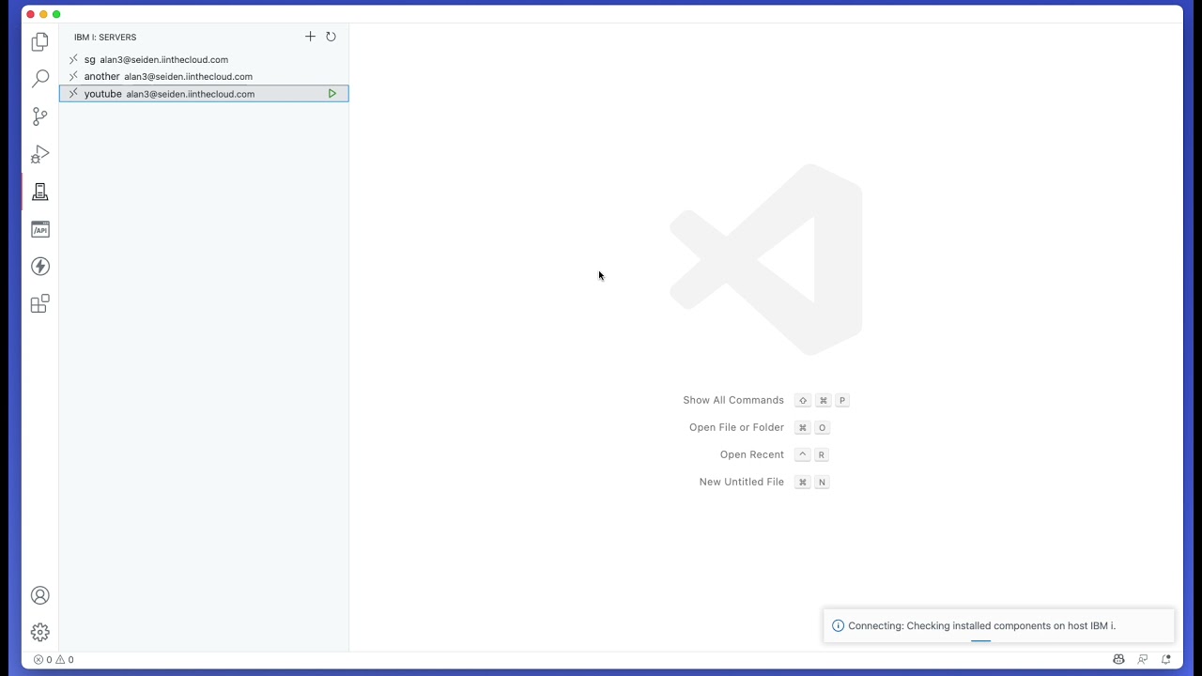Screen dimensions: 1202x676
Task: Open the errors count in status bar
Action: (x=43, y=659)
